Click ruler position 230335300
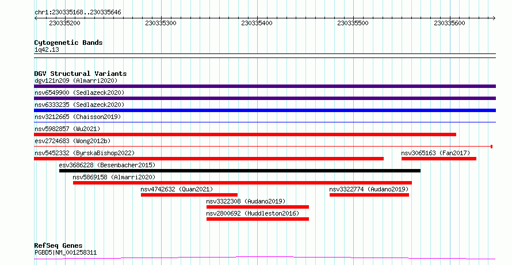 tap(161, 23)
